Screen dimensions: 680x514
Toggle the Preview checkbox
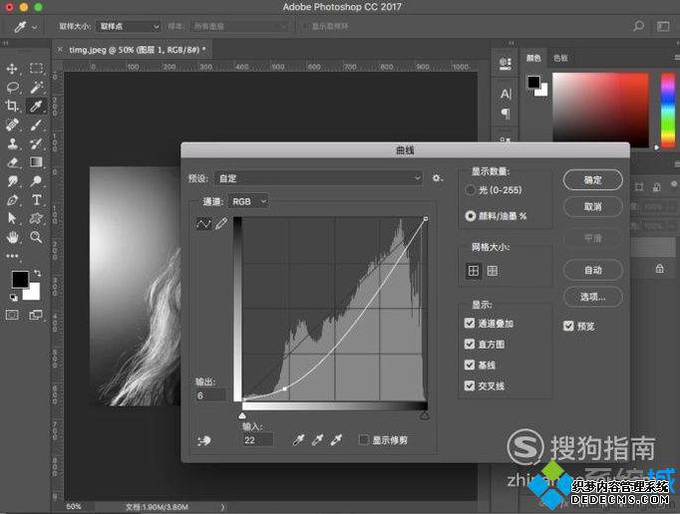(568, 326)
